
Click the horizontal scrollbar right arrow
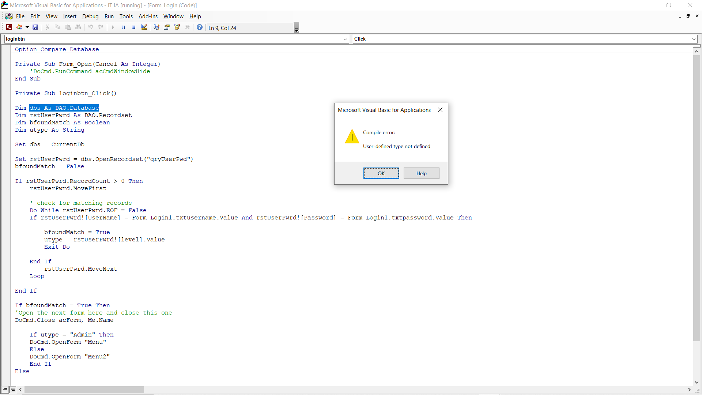pyautogui.click(x=689, y=390)
